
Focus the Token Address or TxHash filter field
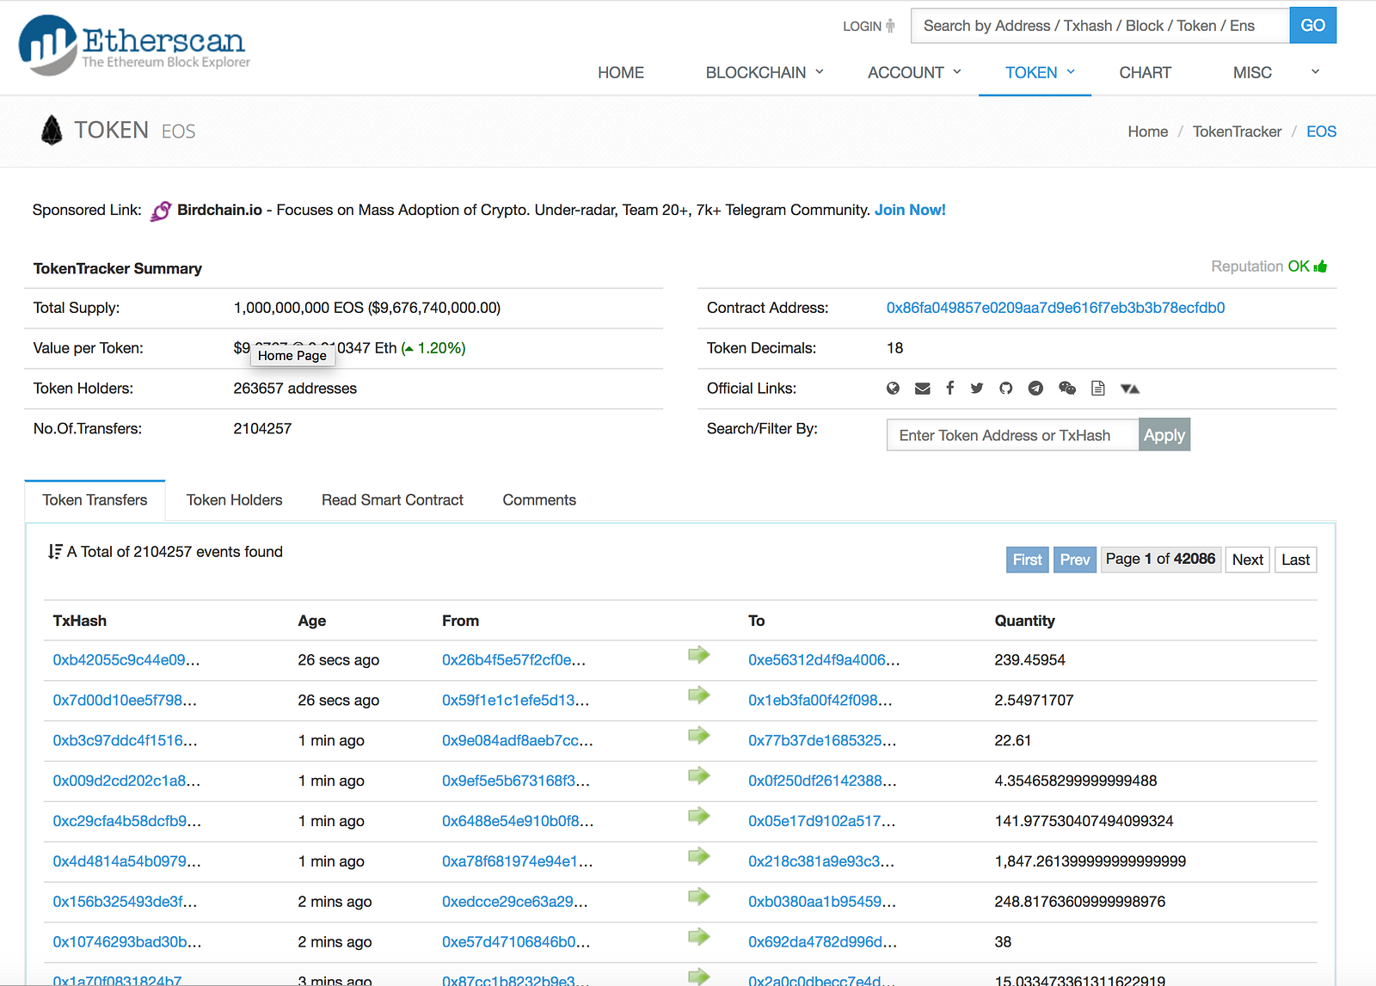point(1013,435)
